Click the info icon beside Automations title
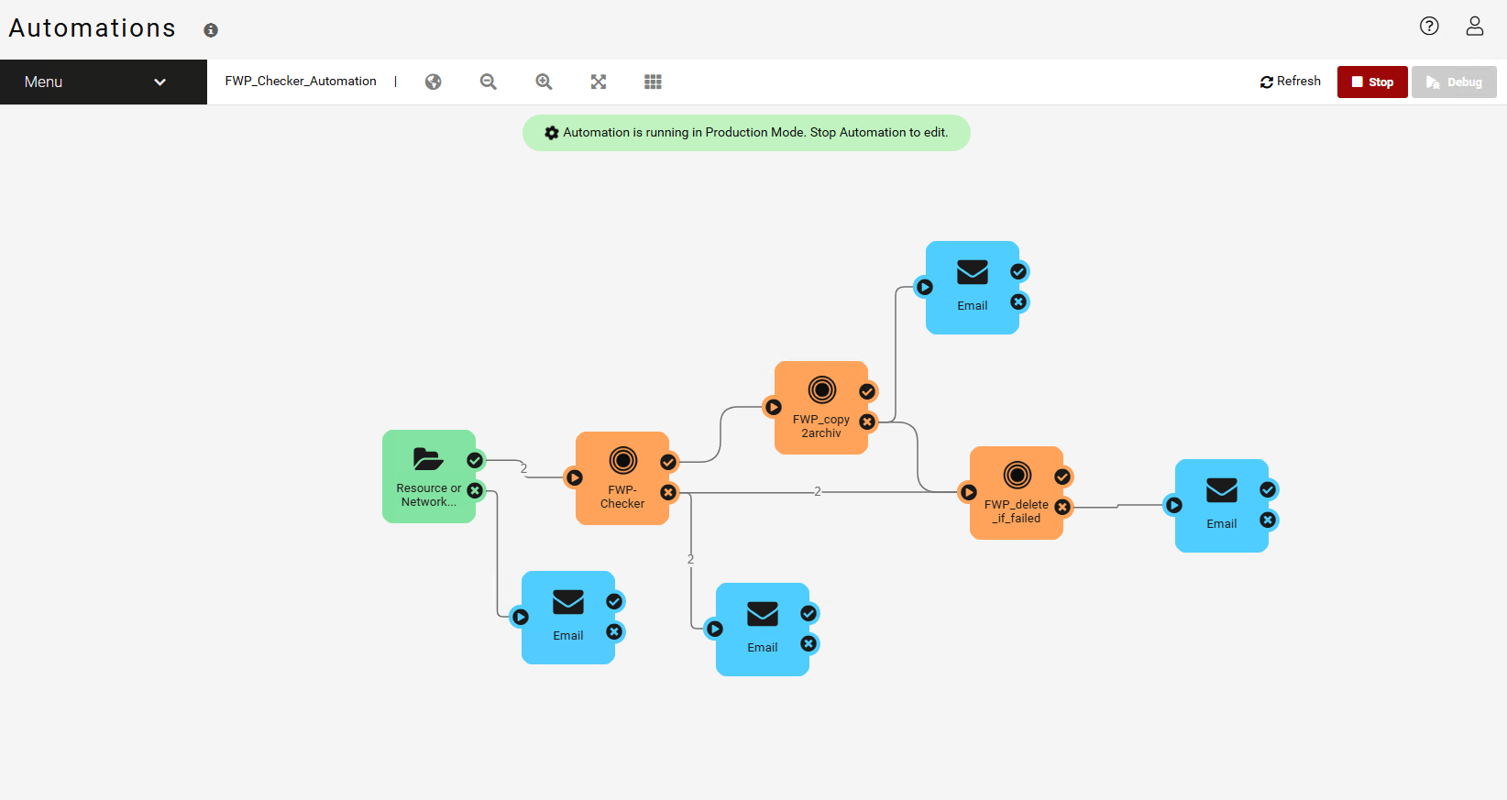The width and height of the screenshot is (1507, 800). (211, 30)
